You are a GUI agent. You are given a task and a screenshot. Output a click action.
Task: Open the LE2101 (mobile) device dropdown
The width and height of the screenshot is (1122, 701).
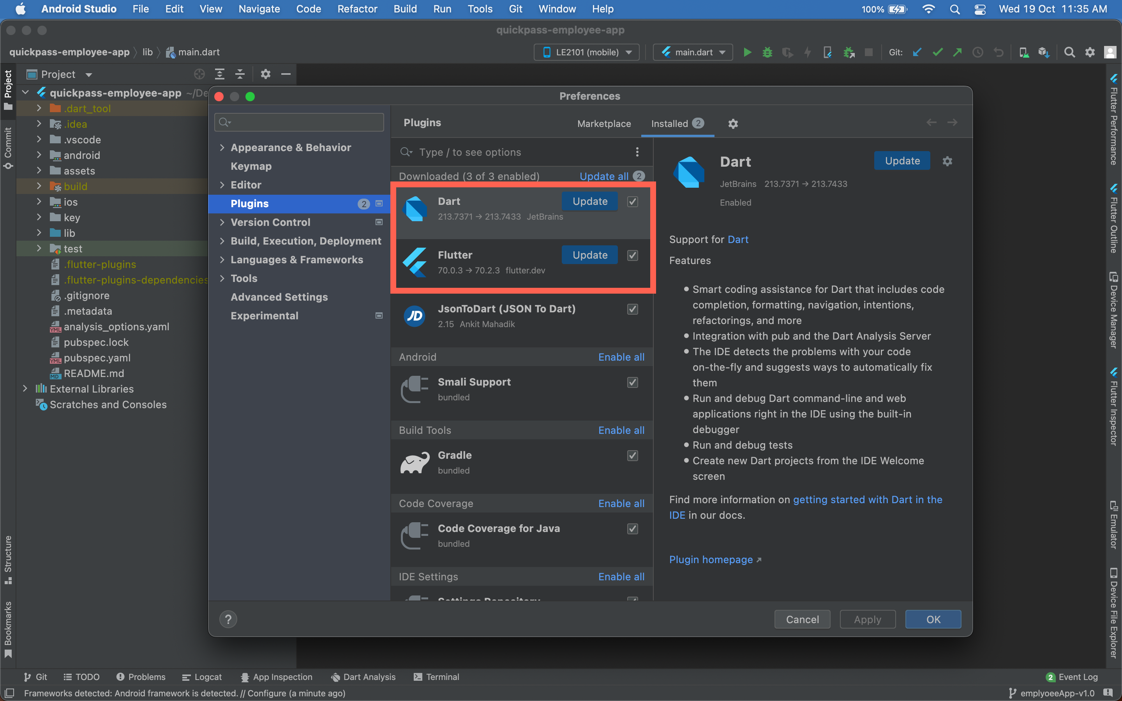click(x=586, y=53)
